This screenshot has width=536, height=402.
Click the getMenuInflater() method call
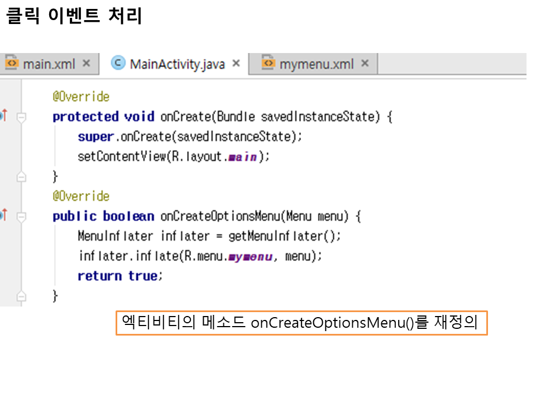coord(284,236)
